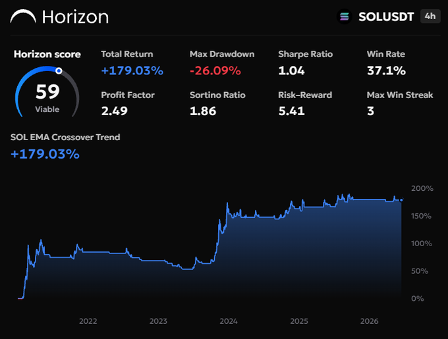Click the +179.03% value under strategy title

pyautogui.click(x=45, y=154)
